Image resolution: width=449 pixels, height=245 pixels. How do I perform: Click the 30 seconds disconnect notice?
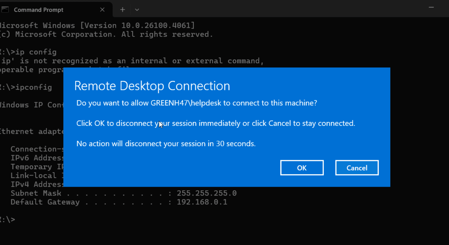(x=166, y=144)
